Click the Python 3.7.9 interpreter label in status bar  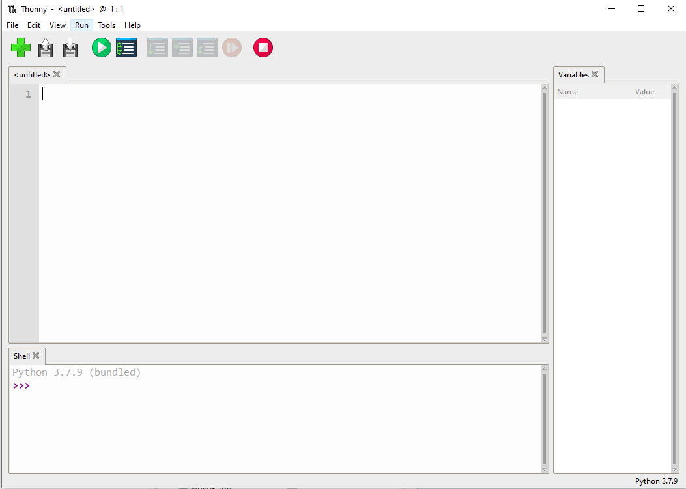(x=656, y=481)
